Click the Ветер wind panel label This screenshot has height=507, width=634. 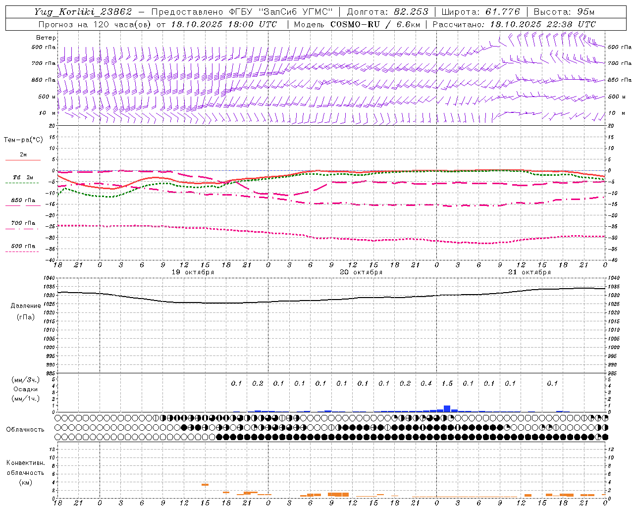(46, 38)
